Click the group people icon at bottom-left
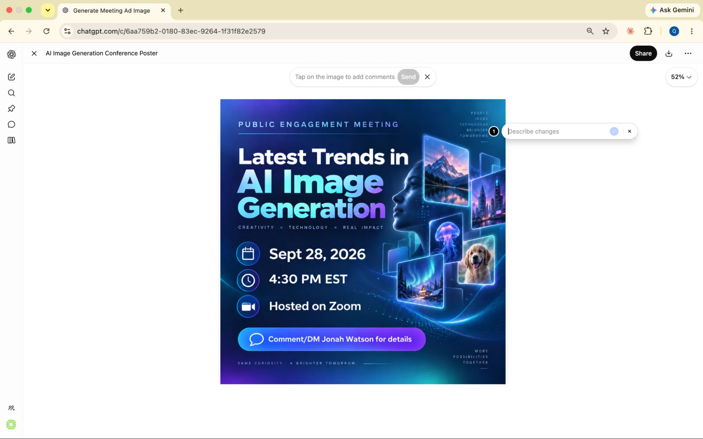This screenshot has width=703, height=439. (x=11, y=408)
